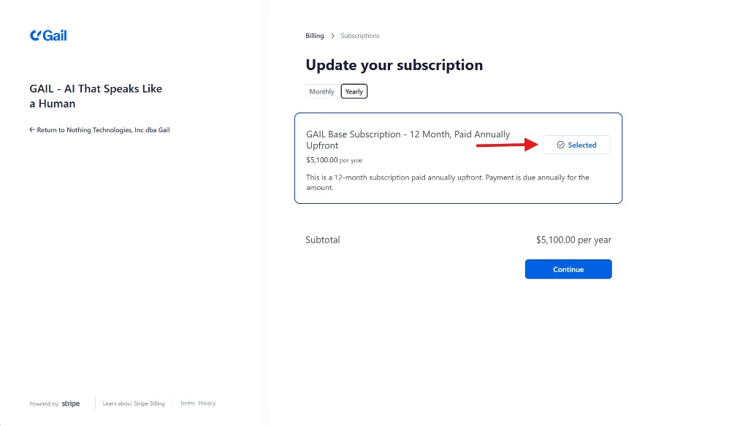Go to Billing breadcrumb
The image size is (748, 426).
pyautogui.click(x=314, y=36)
